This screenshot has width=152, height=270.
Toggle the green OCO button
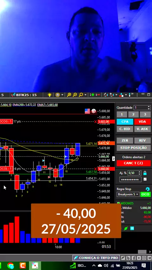tap(145, 194)
